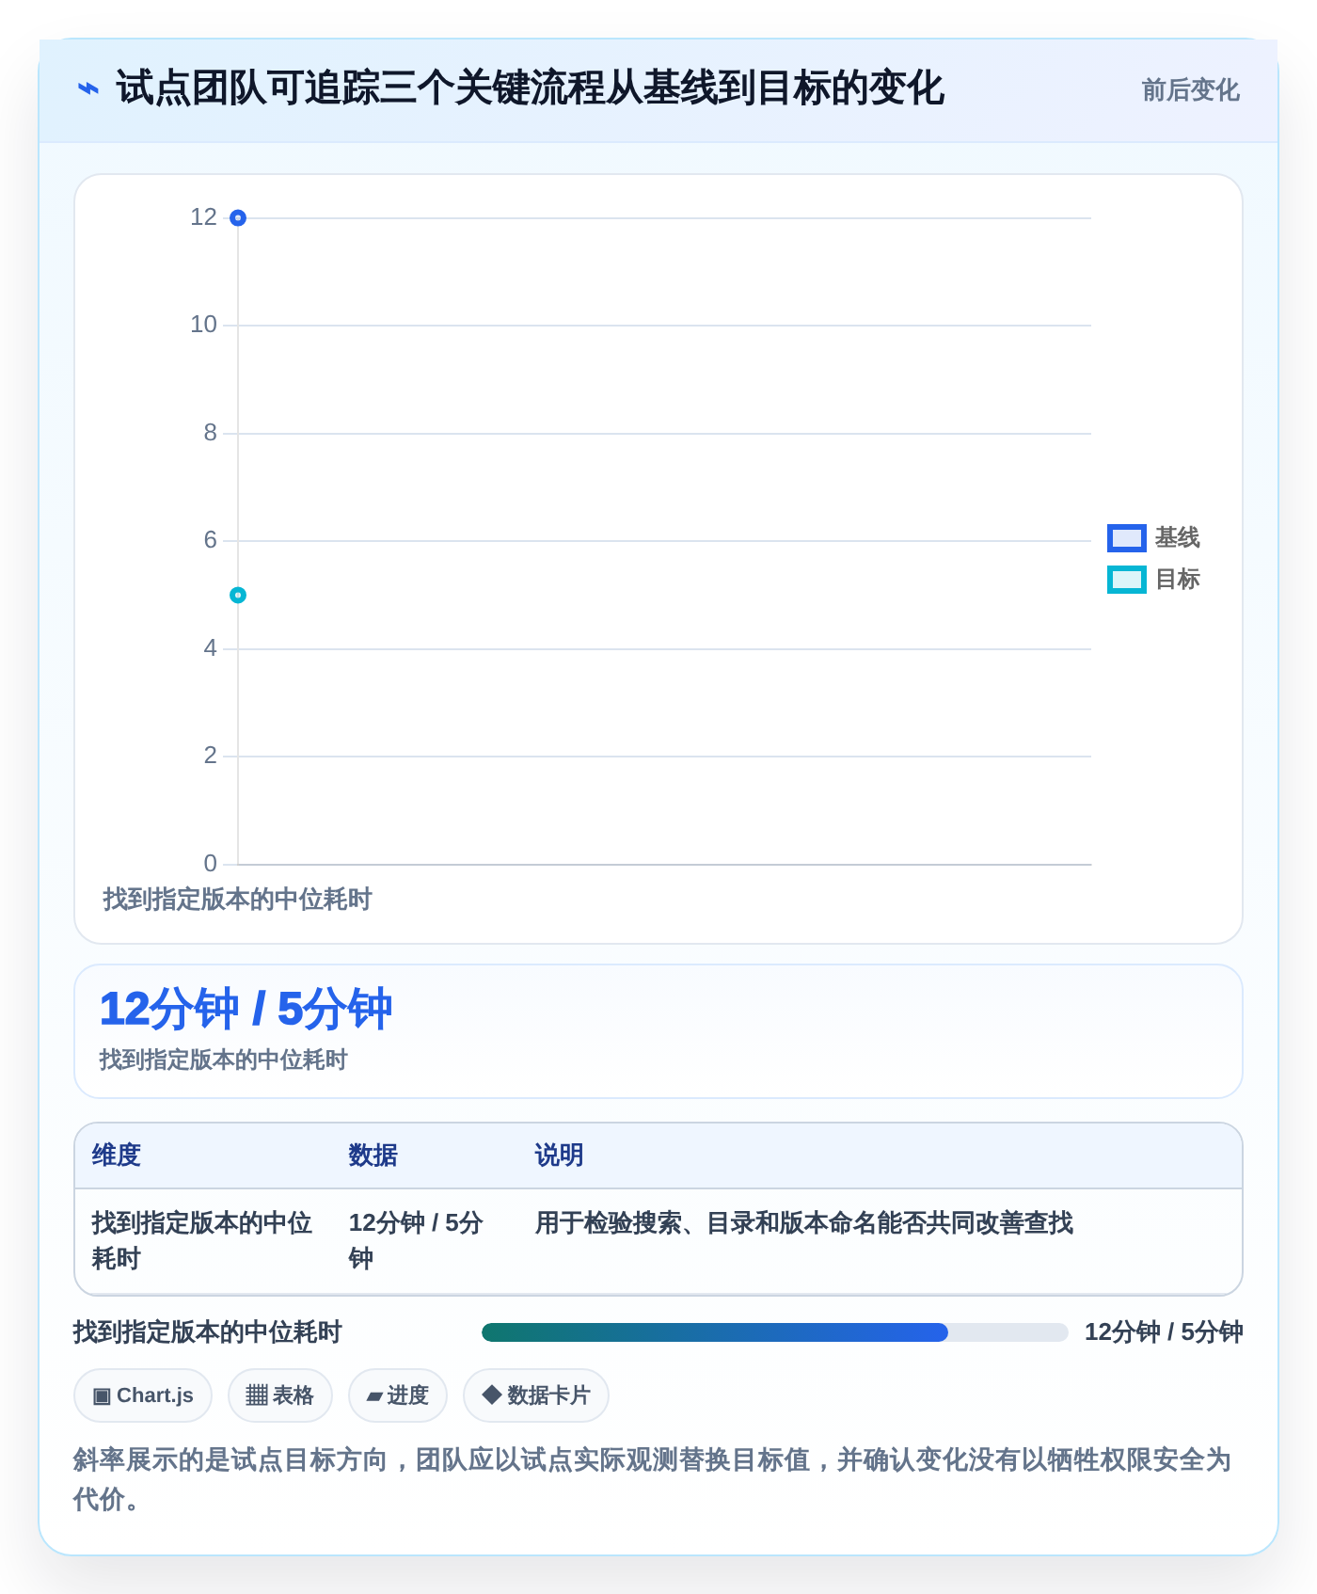Click the gradient progress bar
This screenshot has height=1594, width=1317.
775,1332
